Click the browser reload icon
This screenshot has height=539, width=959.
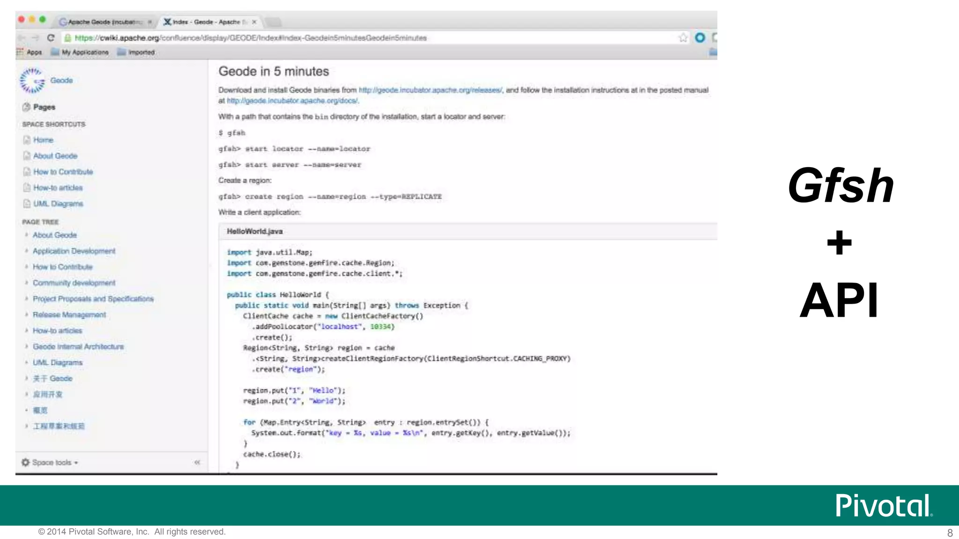[x=51, y=38]
